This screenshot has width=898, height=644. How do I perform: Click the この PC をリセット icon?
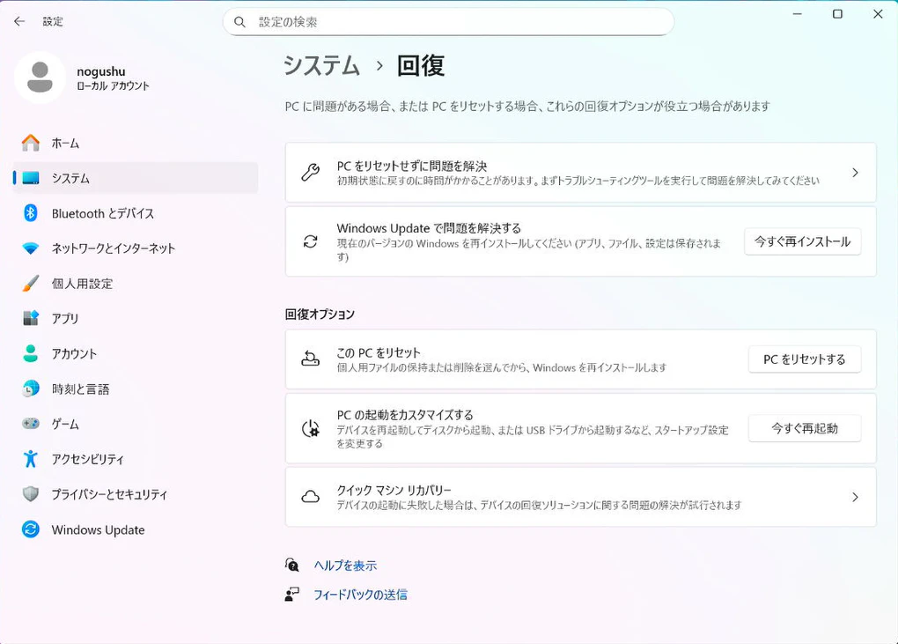click(311, 359)
